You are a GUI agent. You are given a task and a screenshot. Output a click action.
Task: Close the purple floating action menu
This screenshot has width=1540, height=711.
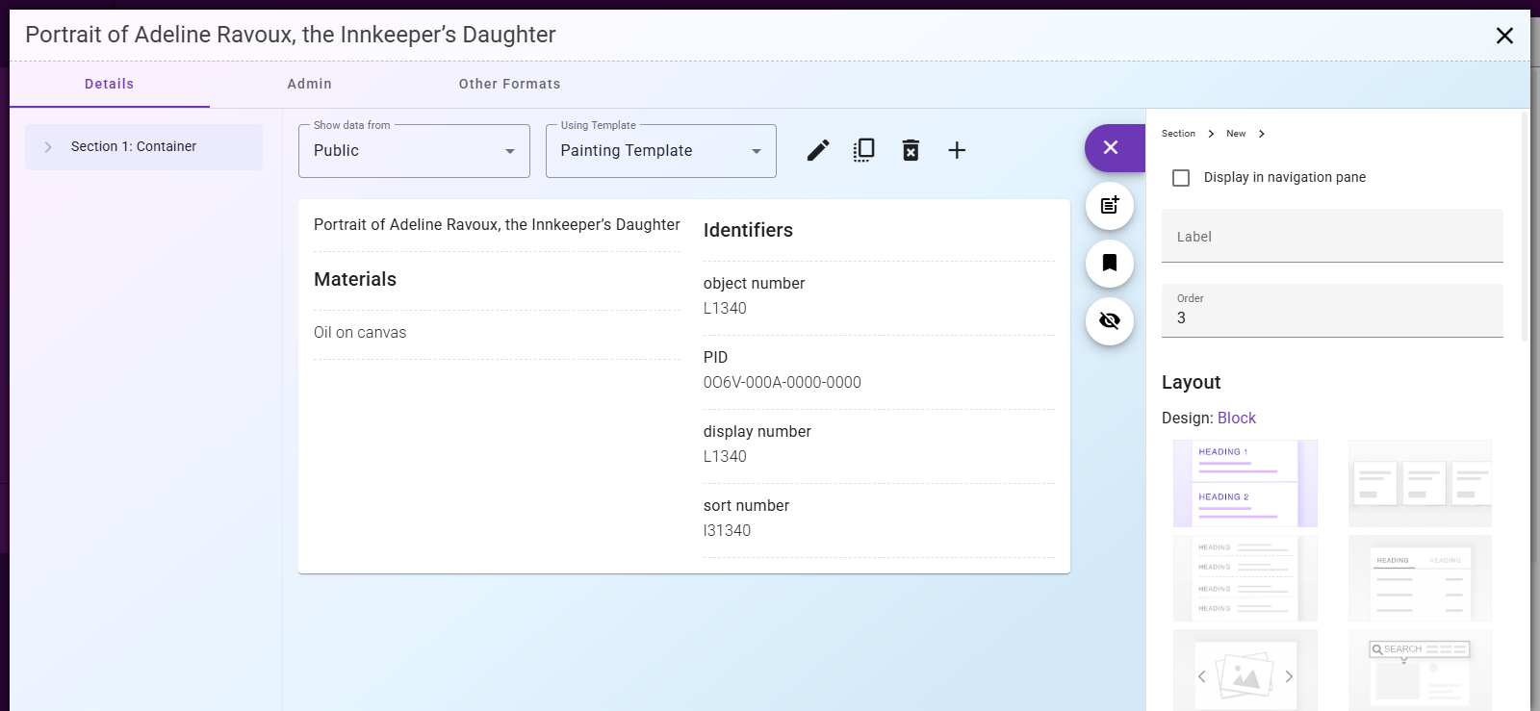[1110, 148]
